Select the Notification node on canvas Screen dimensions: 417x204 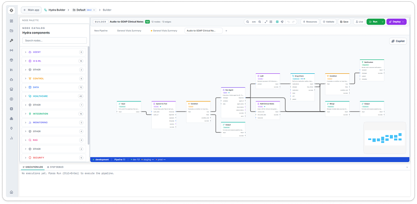372,70
